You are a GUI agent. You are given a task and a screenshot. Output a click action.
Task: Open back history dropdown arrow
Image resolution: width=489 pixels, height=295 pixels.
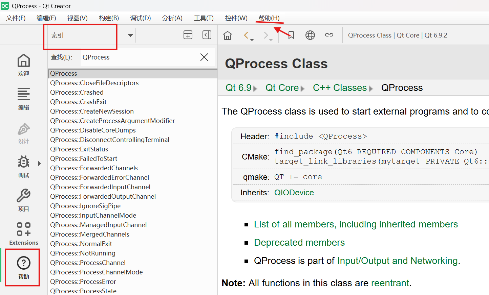pyautogui.click(x=252, y=40)
